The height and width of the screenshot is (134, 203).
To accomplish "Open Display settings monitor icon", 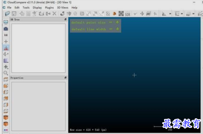I will [6, 22].
